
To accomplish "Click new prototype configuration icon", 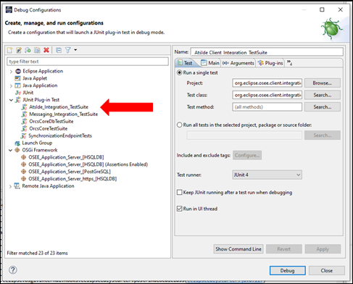I will (19, 50).
